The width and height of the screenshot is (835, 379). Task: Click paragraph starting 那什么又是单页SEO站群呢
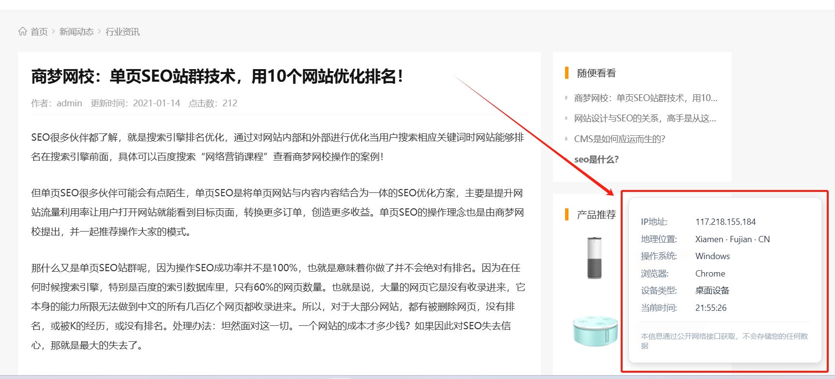click(x=278, y=306)
